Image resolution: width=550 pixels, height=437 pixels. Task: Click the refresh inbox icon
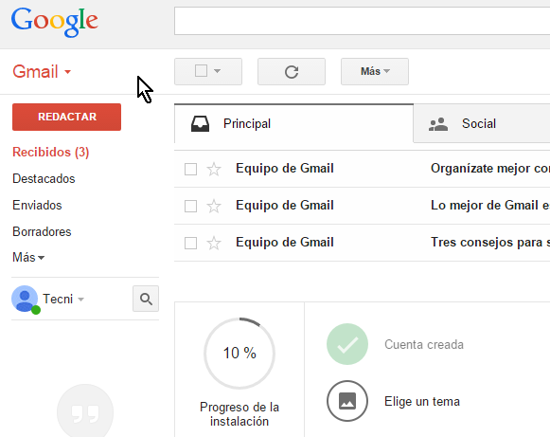click(x=292, y=72)
